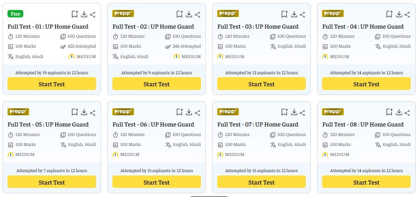Click Prepp+ badge on Full Test - 07
The image size is (419, 197).
[x=228, y=112]
